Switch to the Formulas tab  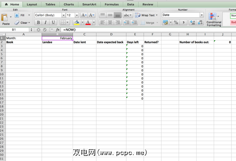click(x=112, y=4)
